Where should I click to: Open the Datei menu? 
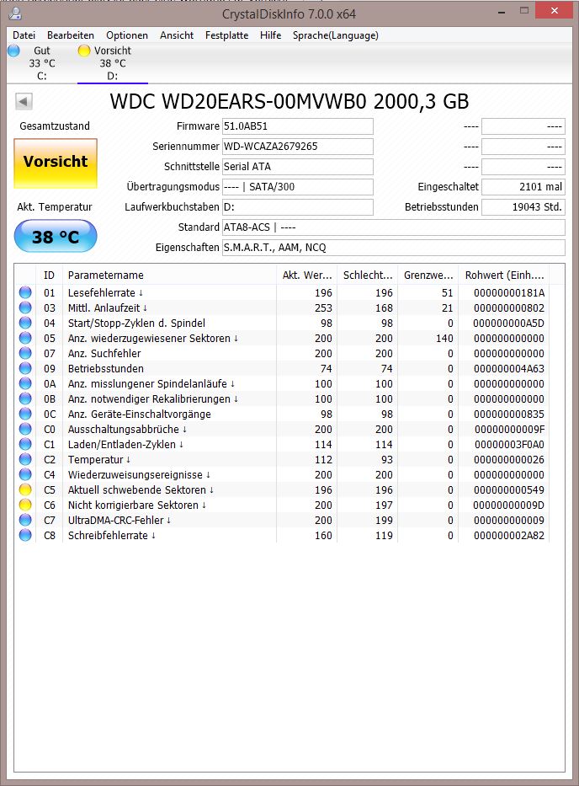24,35
